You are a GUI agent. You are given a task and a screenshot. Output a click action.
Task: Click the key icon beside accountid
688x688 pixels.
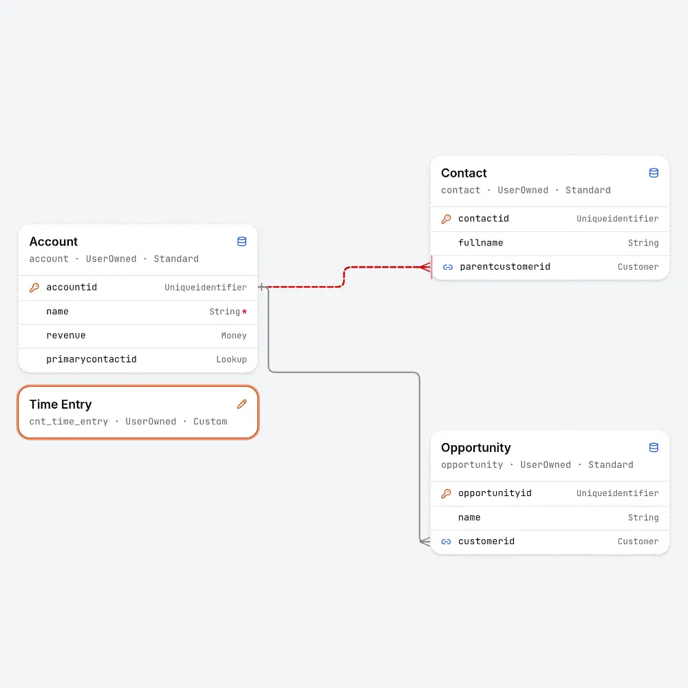[34, 288]
